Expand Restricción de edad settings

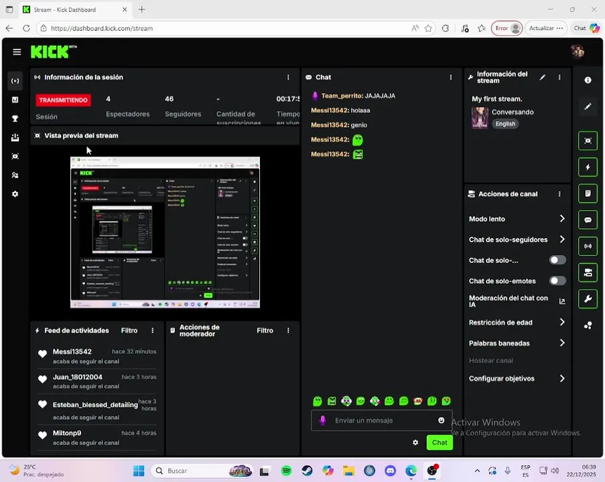(517, 322)
